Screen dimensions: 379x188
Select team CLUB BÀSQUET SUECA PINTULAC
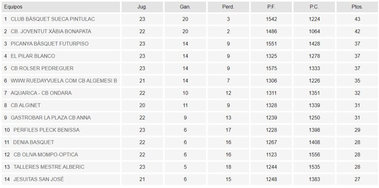(x=50, y=19)
